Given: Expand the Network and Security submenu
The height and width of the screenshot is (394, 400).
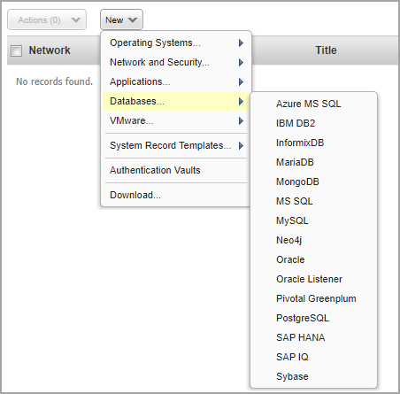Looking at the screenshot, I should (176, 62).
